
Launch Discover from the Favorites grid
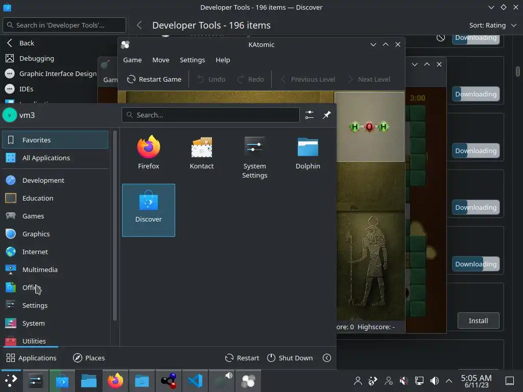click(x=149, y=210)
